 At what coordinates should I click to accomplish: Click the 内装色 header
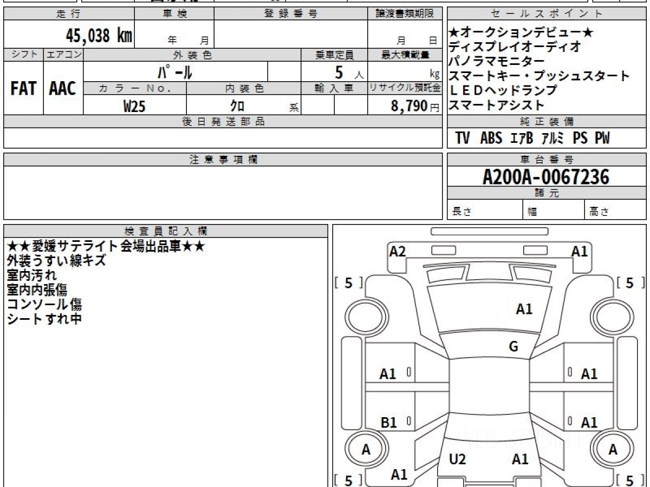244,88
